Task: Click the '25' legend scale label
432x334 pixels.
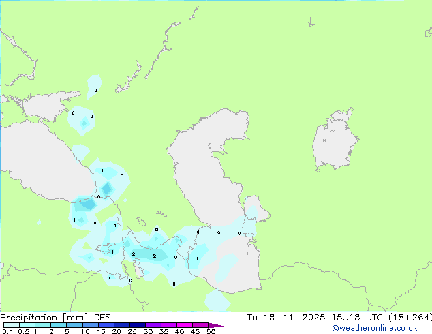Action: click(132, 331)
